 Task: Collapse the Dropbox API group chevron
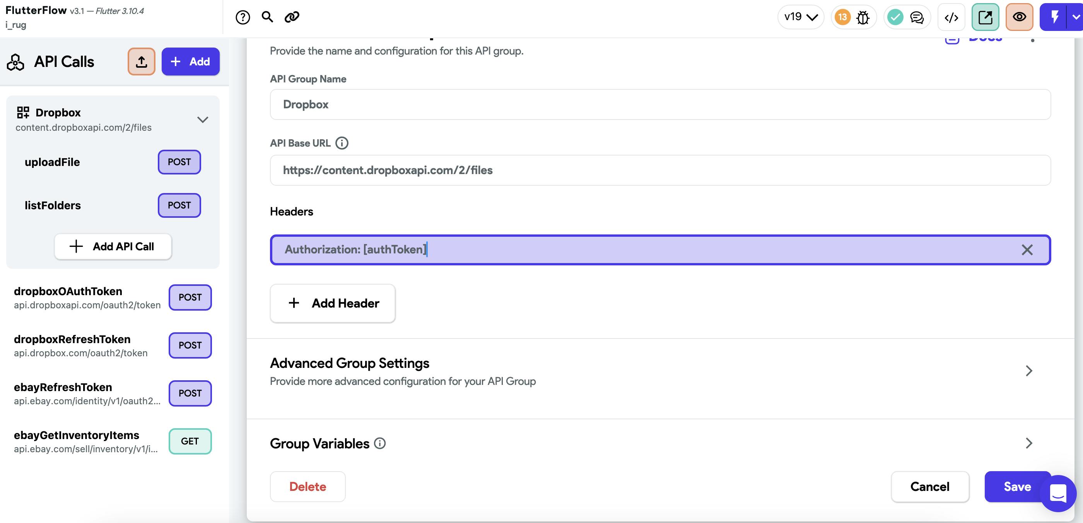203,120
